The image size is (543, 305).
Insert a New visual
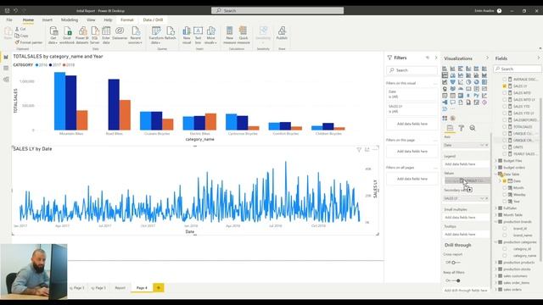(x=187, y=35)
